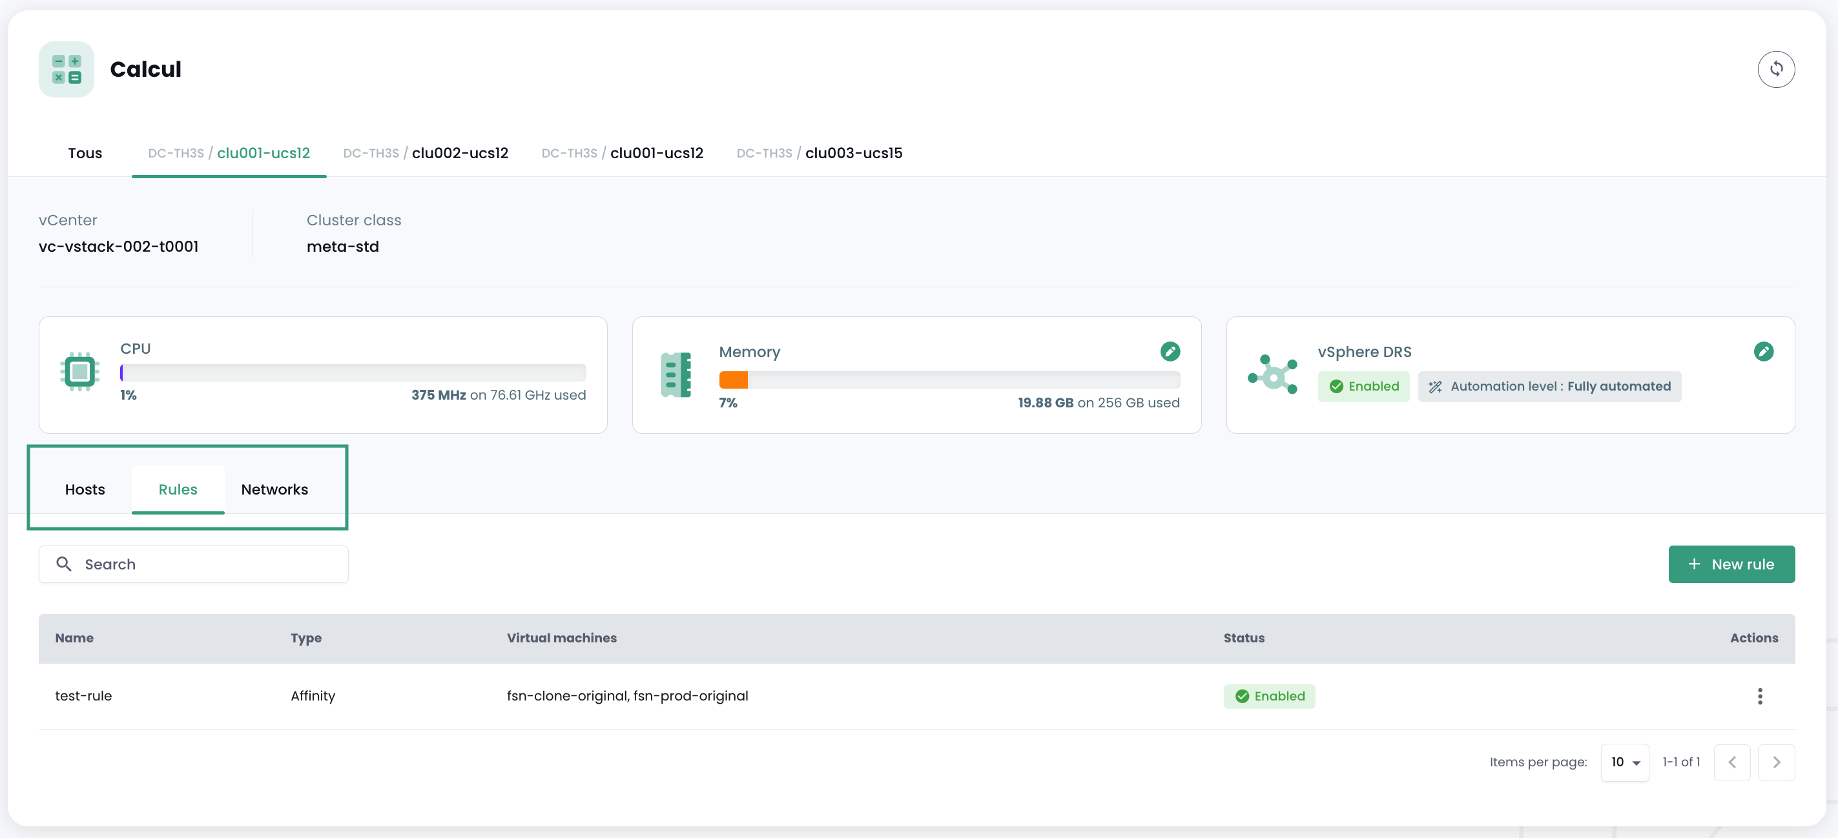
Task: Go to next page of rules
Action: tap(1775, 762)
